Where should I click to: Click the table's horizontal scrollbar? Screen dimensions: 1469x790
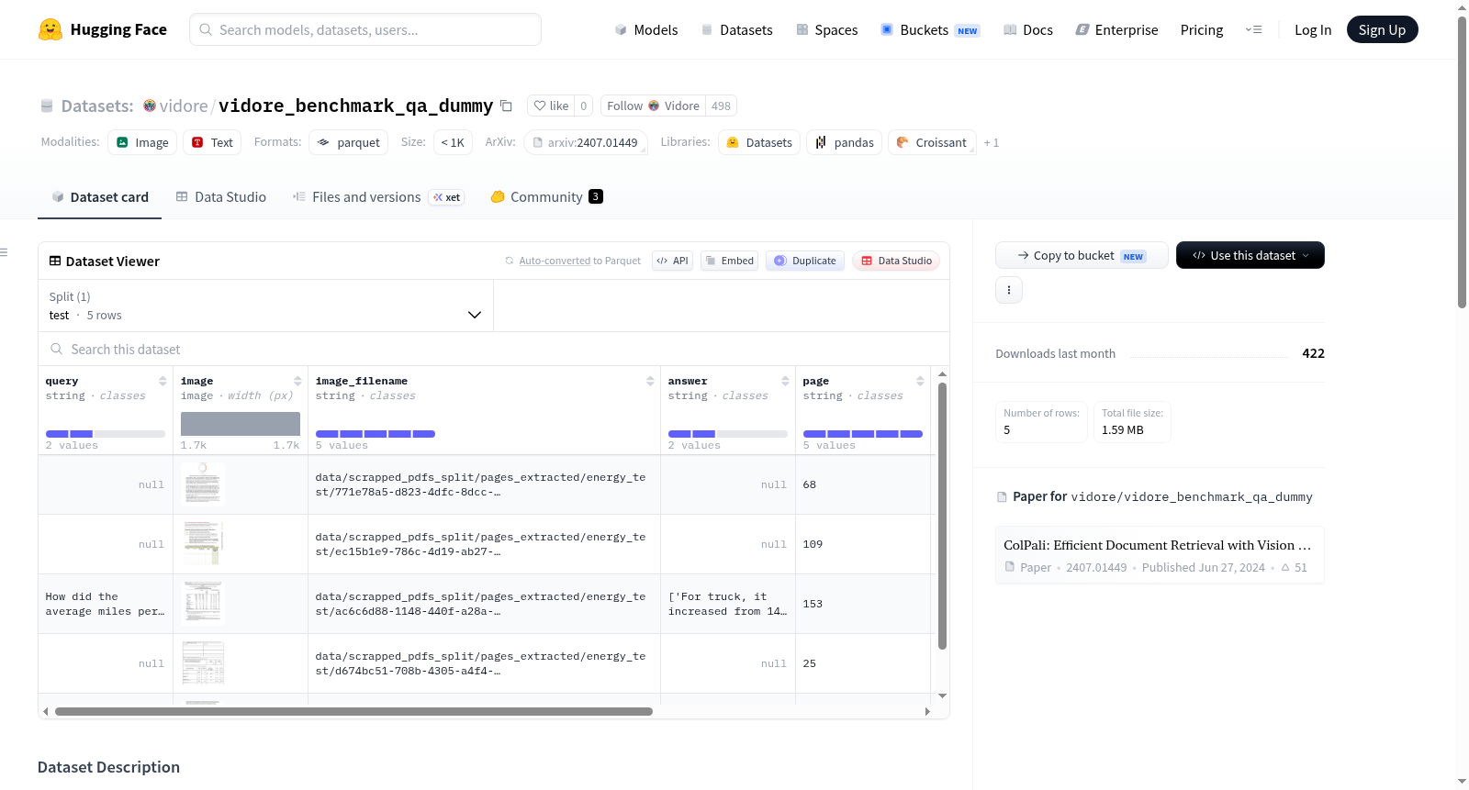pos(353,711)
